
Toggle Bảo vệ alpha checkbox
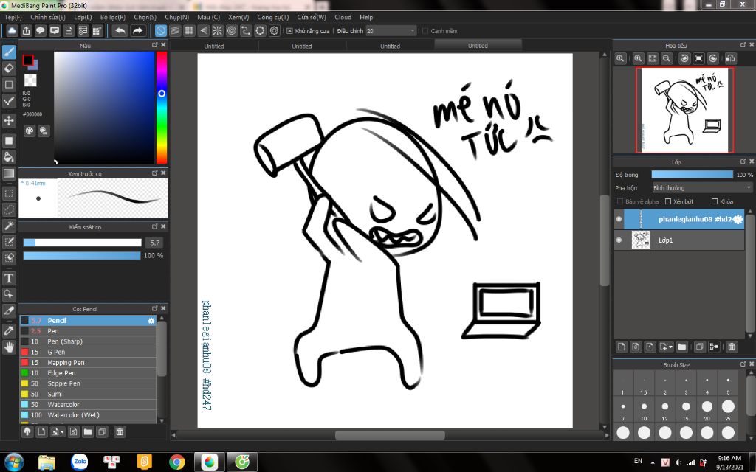(620, 201)
